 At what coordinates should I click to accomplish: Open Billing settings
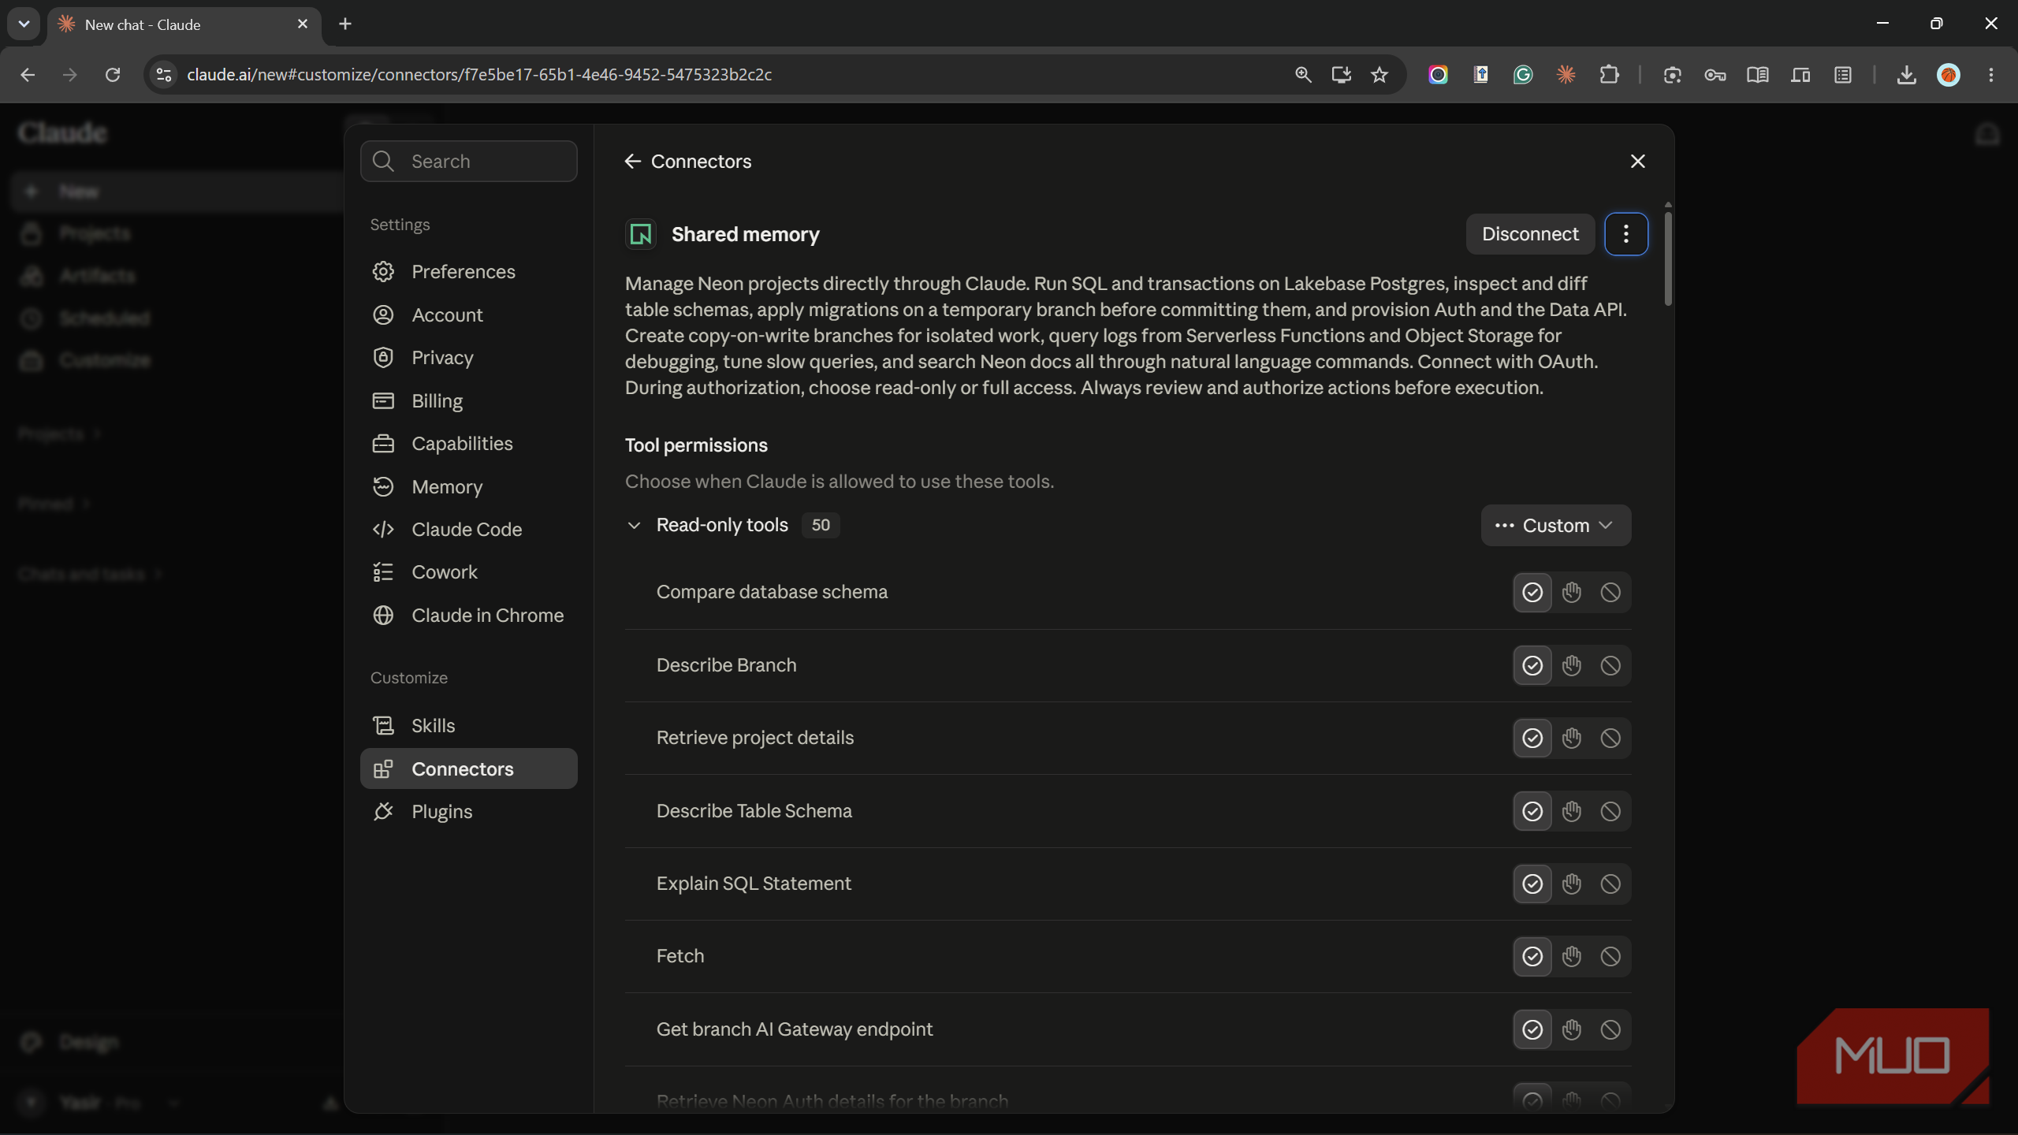468,401
